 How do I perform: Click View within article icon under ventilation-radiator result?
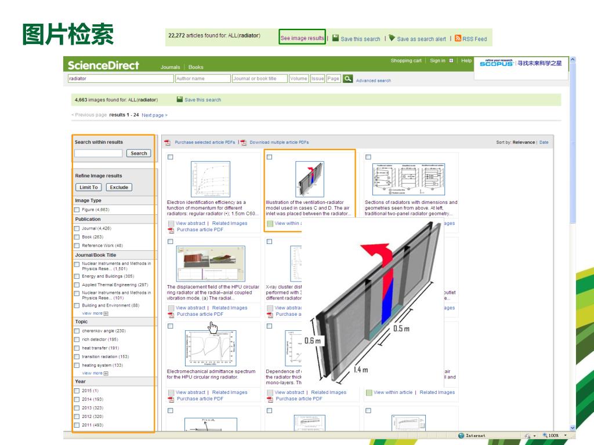click(270, 224)
